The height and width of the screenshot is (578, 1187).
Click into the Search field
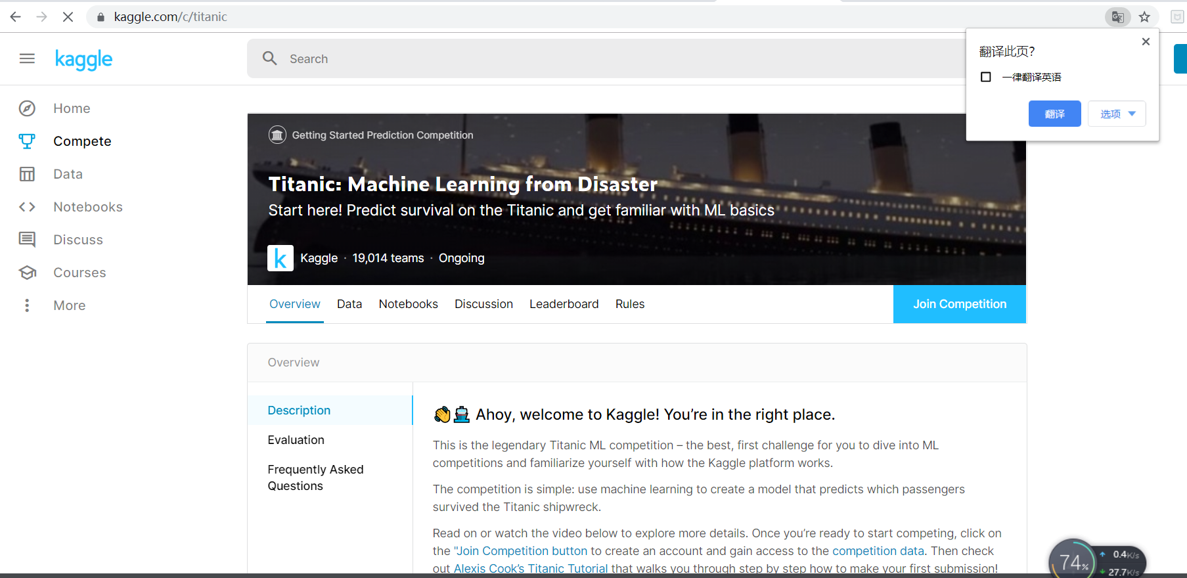click(x=606, y=58)
